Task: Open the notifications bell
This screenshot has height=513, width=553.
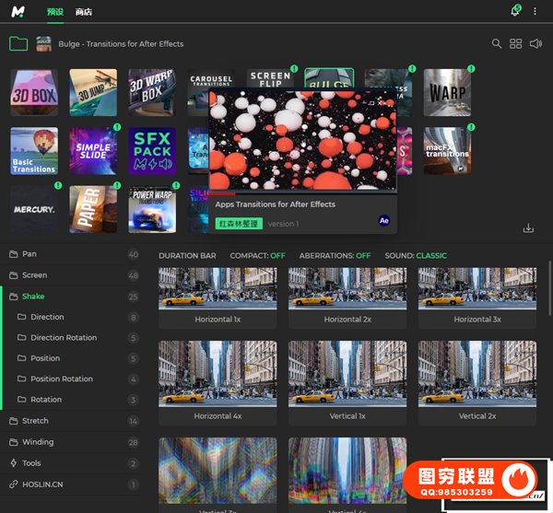Action: click(514, 11)
